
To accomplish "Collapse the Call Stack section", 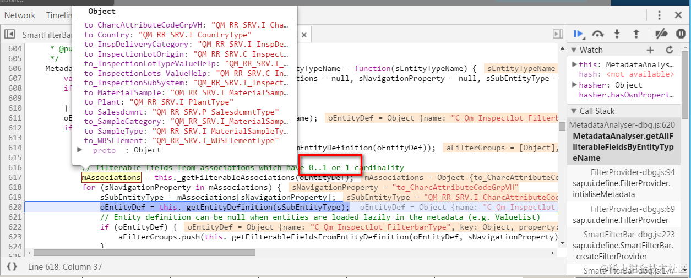I will click(574, 111).
